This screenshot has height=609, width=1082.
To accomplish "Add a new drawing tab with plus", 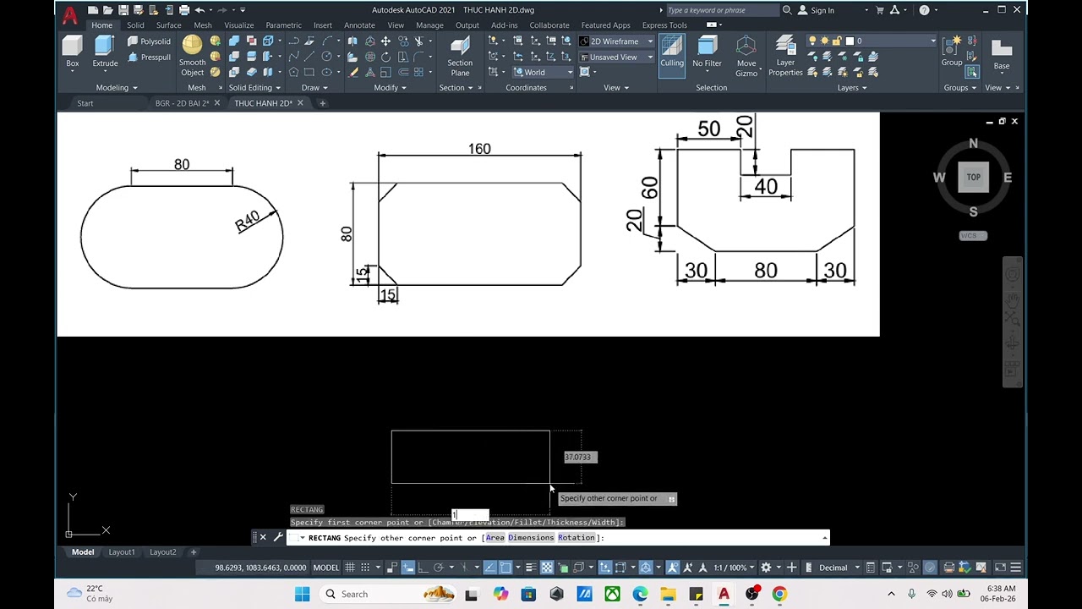I will coord(322,103).
